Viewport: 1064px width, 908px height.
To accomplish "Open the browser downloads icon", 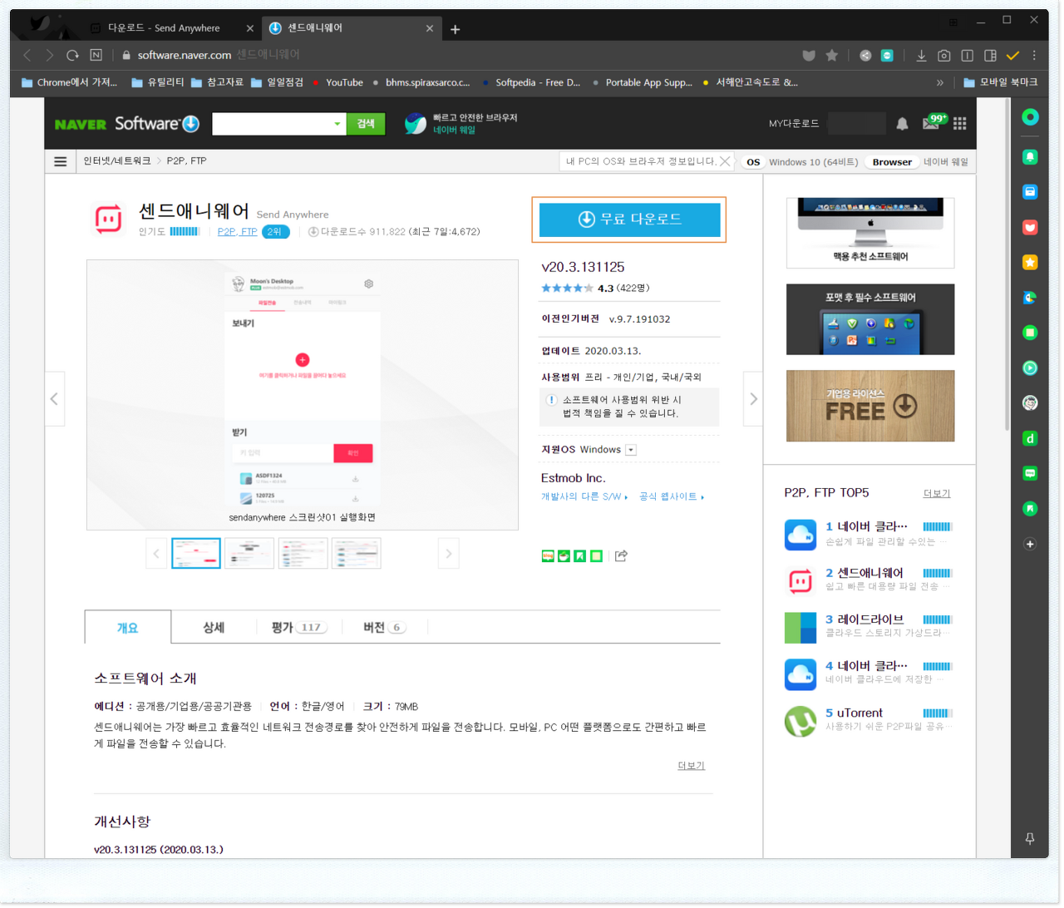I will pyautogui.click(x=921, y=56).
